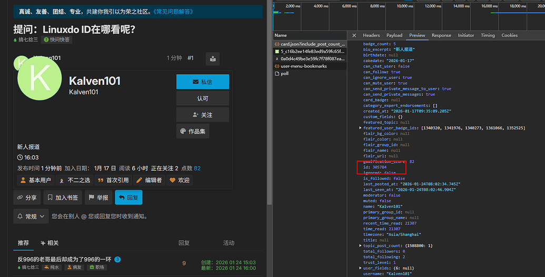This screenshot has width=545, height=277.
Task: Select the Preview tab
Action: click(417, 35)
